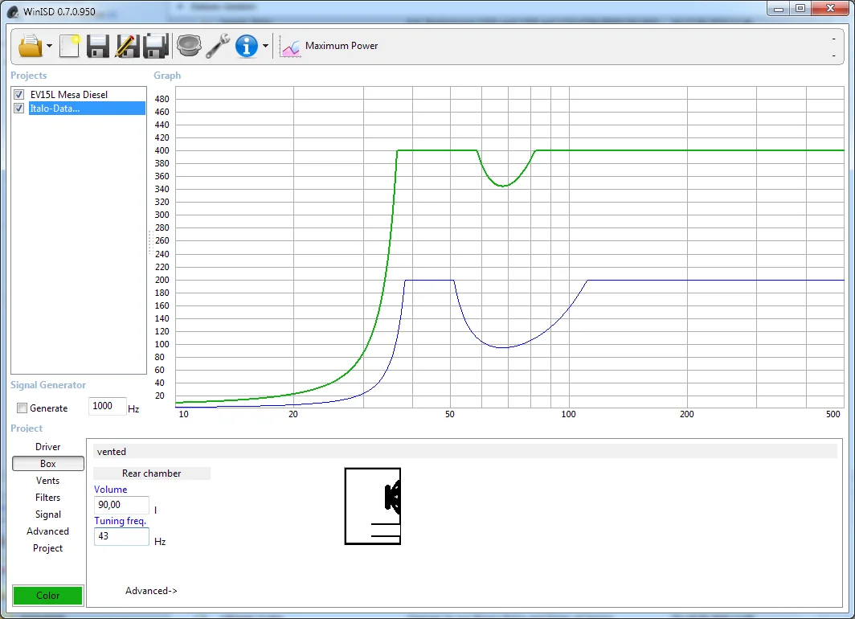The width and height of the screenshot is (855, 619).
Task: Open the Filters section
Action: coord(48,498)
